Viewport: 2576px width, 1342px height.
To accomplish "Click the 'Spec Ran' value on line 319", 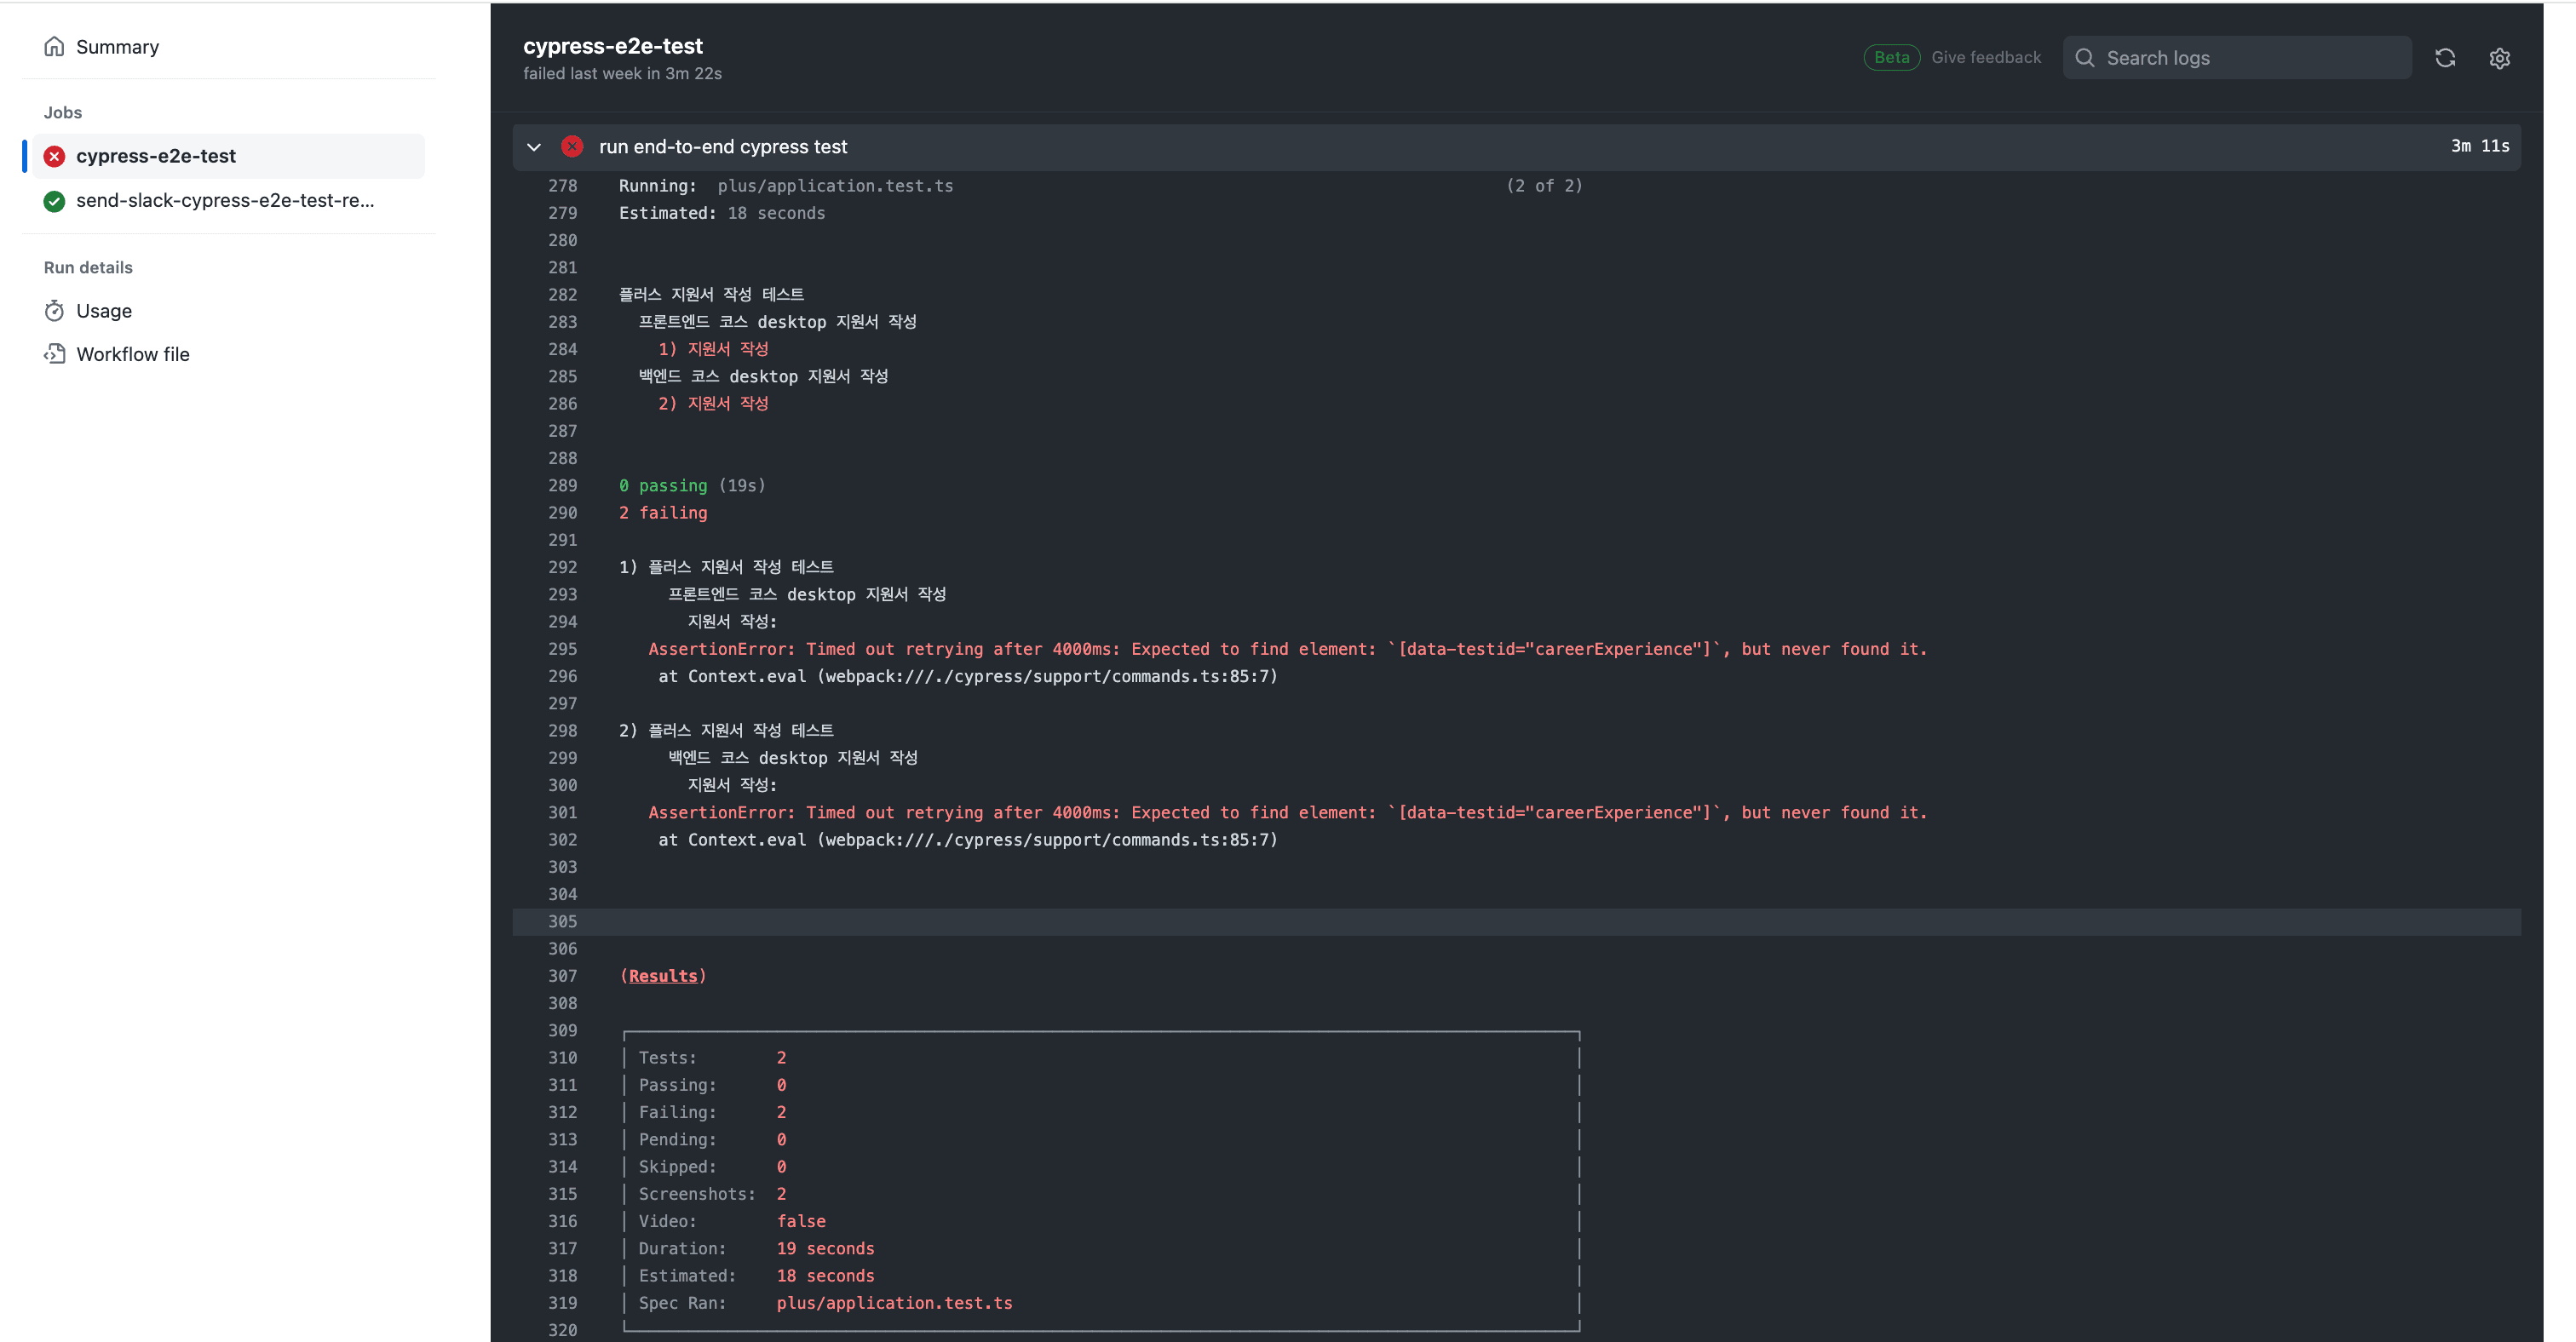I will click(x=894, y=1303).
